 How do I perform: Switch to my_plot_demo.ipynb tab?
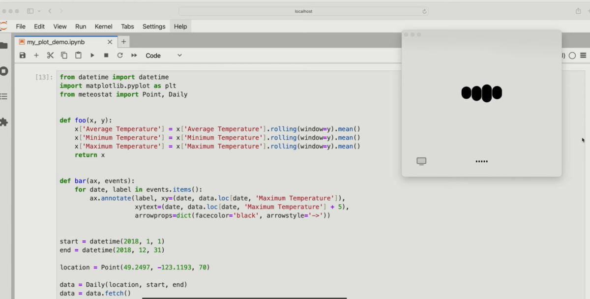[56, 42]
